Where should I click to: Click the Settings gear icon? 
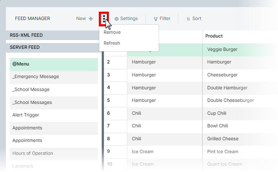[x=116, y=19]
